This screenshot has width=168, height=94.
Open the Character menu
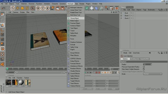(55, 4)
